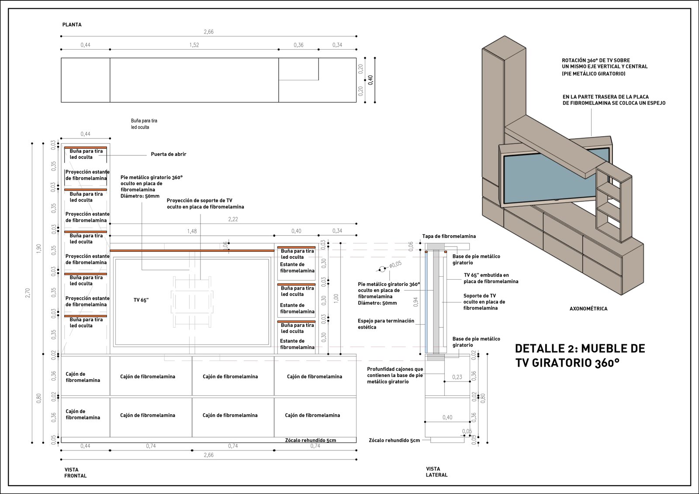Click the Tapa de fibromelamina label

[x=449, y=236]
